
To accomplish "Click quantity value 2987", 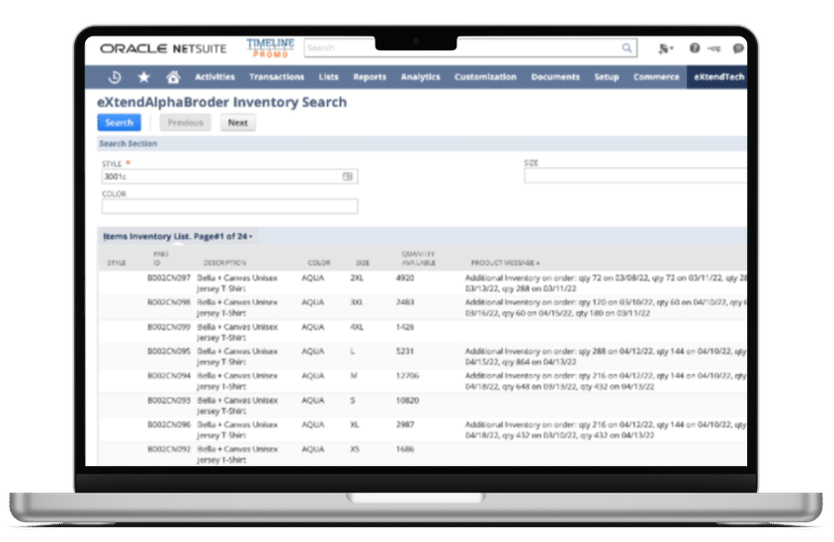I will pos(405,425).
